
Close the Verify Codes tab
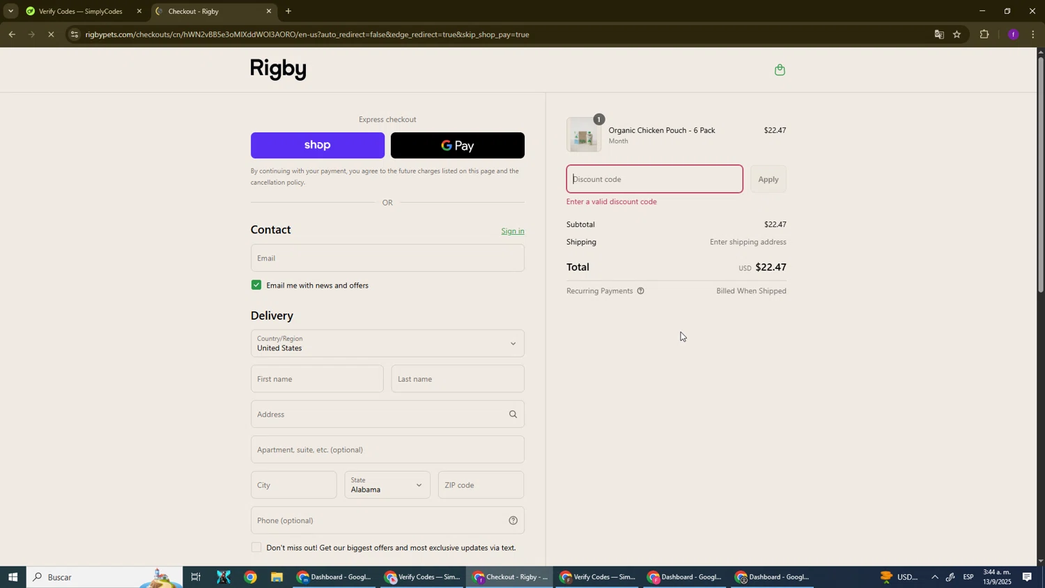(x=139, y=11)
